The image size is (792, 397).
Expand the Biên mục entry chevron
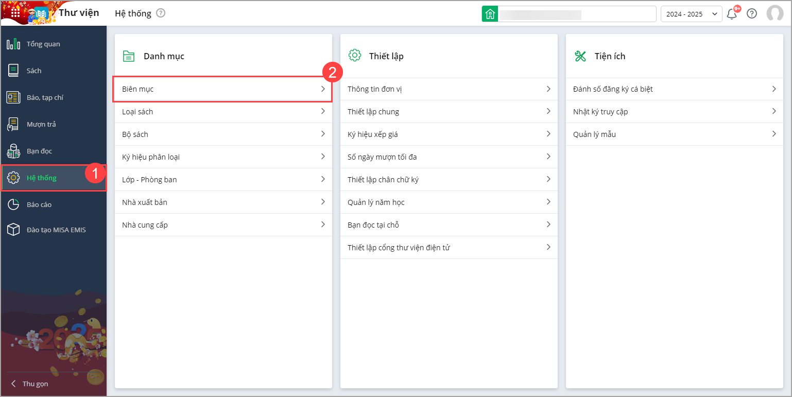323,89
